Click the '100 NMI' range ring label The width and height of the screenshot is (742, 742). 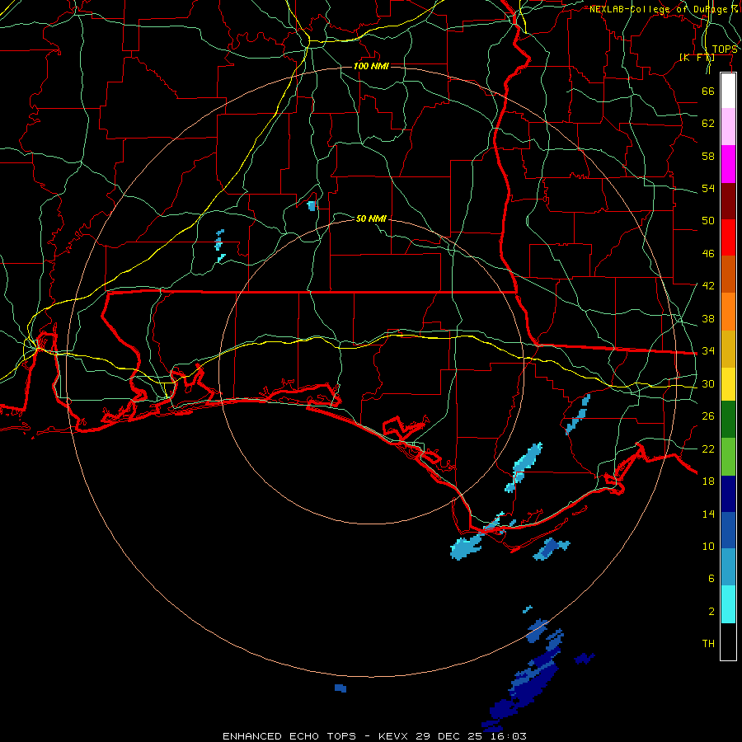(x=372, y=66)
